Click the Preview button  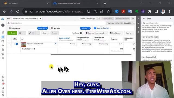[55, 33]
